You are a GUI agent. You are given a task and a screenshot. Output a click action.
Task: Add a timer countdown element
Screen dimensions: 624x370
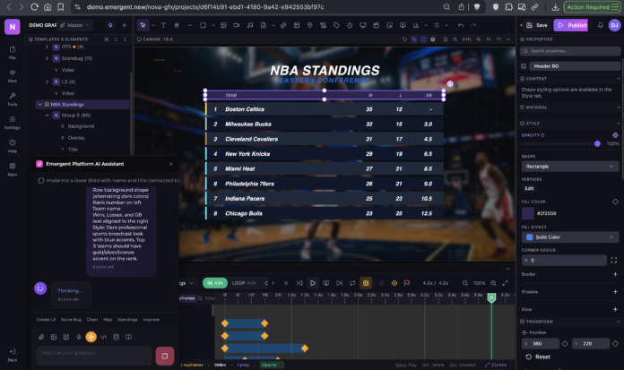click(350, 25)
